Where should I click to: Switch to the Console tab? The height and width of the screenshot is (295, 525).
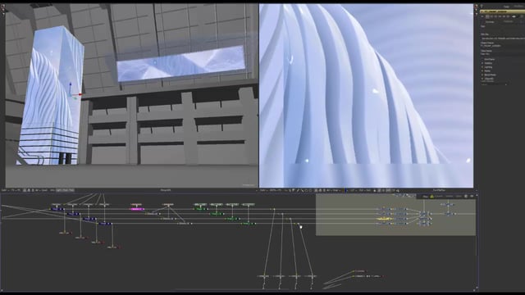[x=439, y=197]
